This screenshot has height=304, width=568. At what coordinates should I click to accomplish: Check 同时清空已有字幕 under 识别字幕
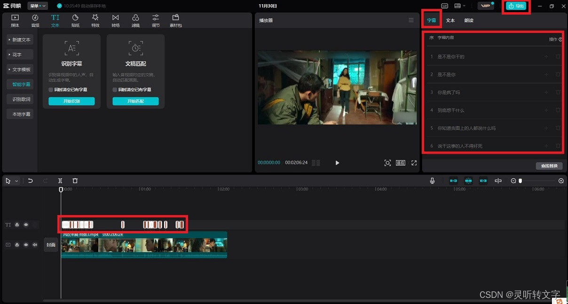point(51,89)
